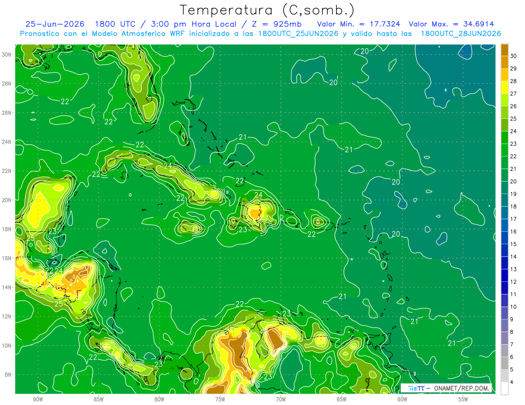Select the 26N latitude axis label

[x=7, y=113]
